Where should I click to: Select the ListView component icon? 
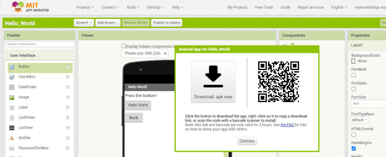[x=12, y=128]
